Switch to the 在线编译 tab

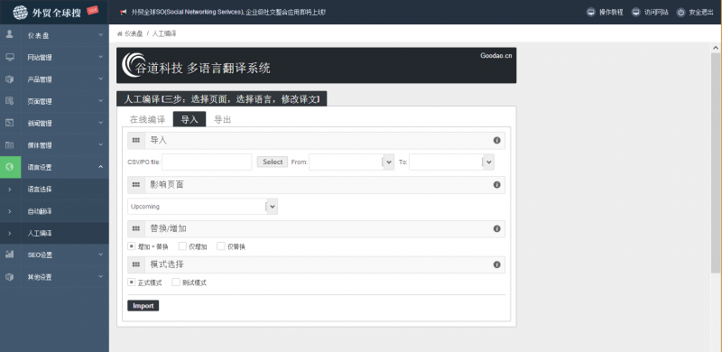pos(147,120)
